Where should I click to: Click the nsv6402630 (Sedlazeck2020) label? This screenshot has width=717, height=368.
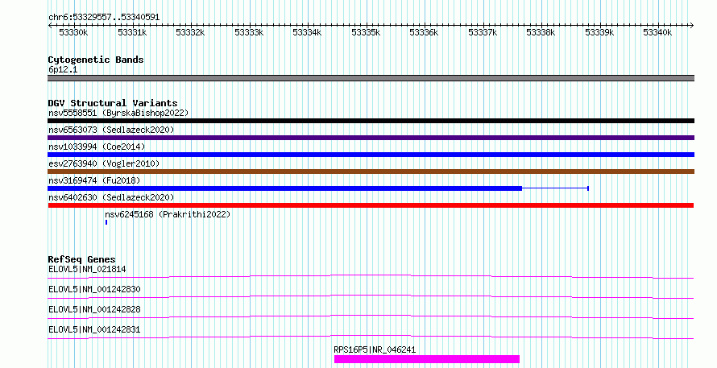111,197
